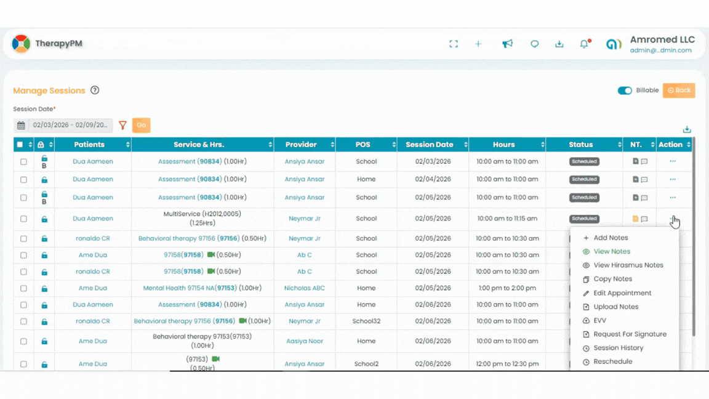The height and width of the screenshot is (399, 709).
Task: Choose Edit Appointment from menu
Action: (x=622, y=293)
